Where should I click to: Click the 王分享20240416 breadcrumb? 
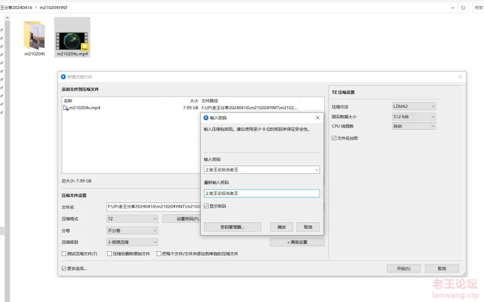pos(16,7)
